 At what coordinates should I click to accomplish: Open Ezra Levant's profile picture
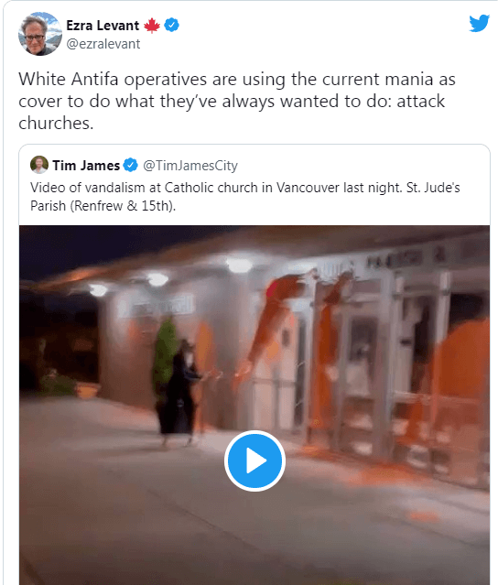pyautogui.click(x=40, y=34)
